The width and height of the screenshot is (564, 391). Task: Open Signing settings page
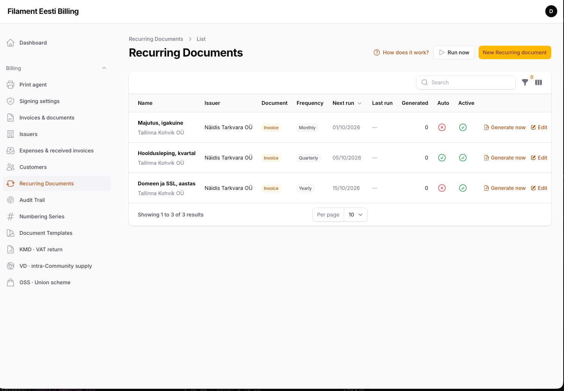pyautogui.click(x=57, y=101)
